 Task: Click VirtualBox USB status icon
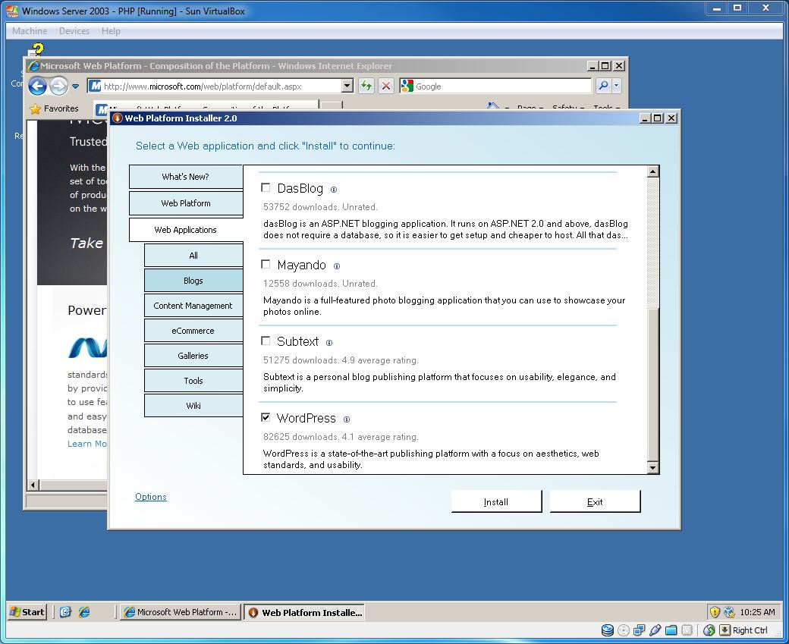pos(655,630)
